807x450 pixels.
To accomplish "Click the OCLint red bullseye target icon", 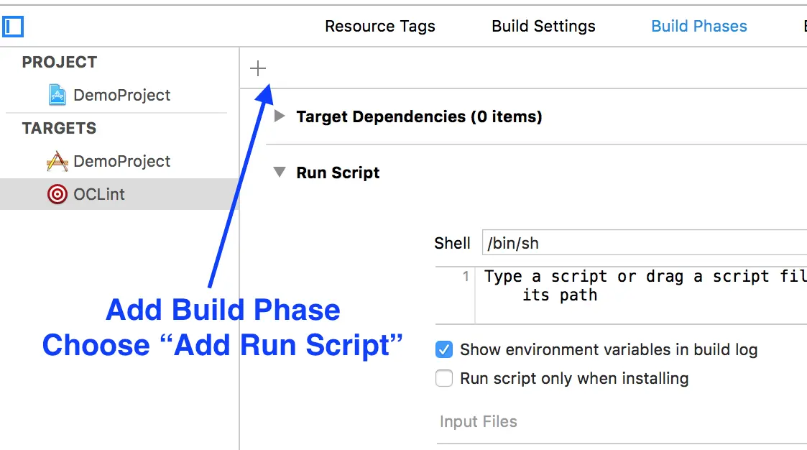I will click(x=57, y=194).
